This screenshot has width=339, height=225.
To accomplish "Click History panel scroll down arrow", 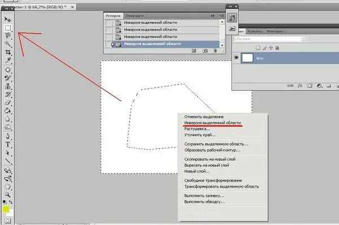I will pyautogui.click(x=222, y=45).
